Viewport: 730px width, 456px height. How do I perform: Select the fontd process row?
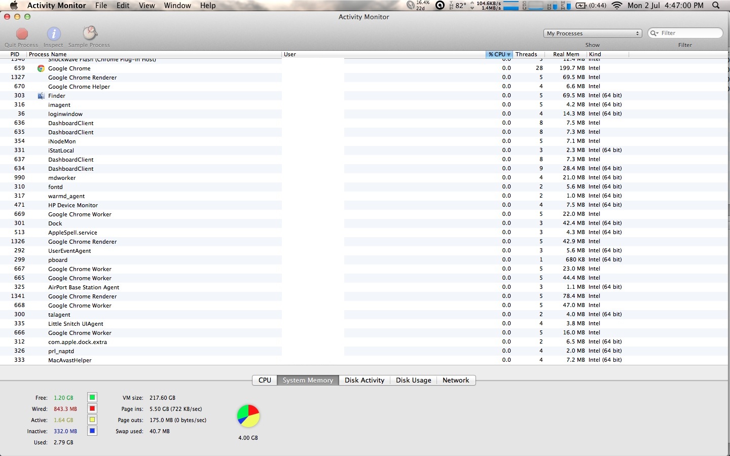pyautogui.click(x=365, y=187)
